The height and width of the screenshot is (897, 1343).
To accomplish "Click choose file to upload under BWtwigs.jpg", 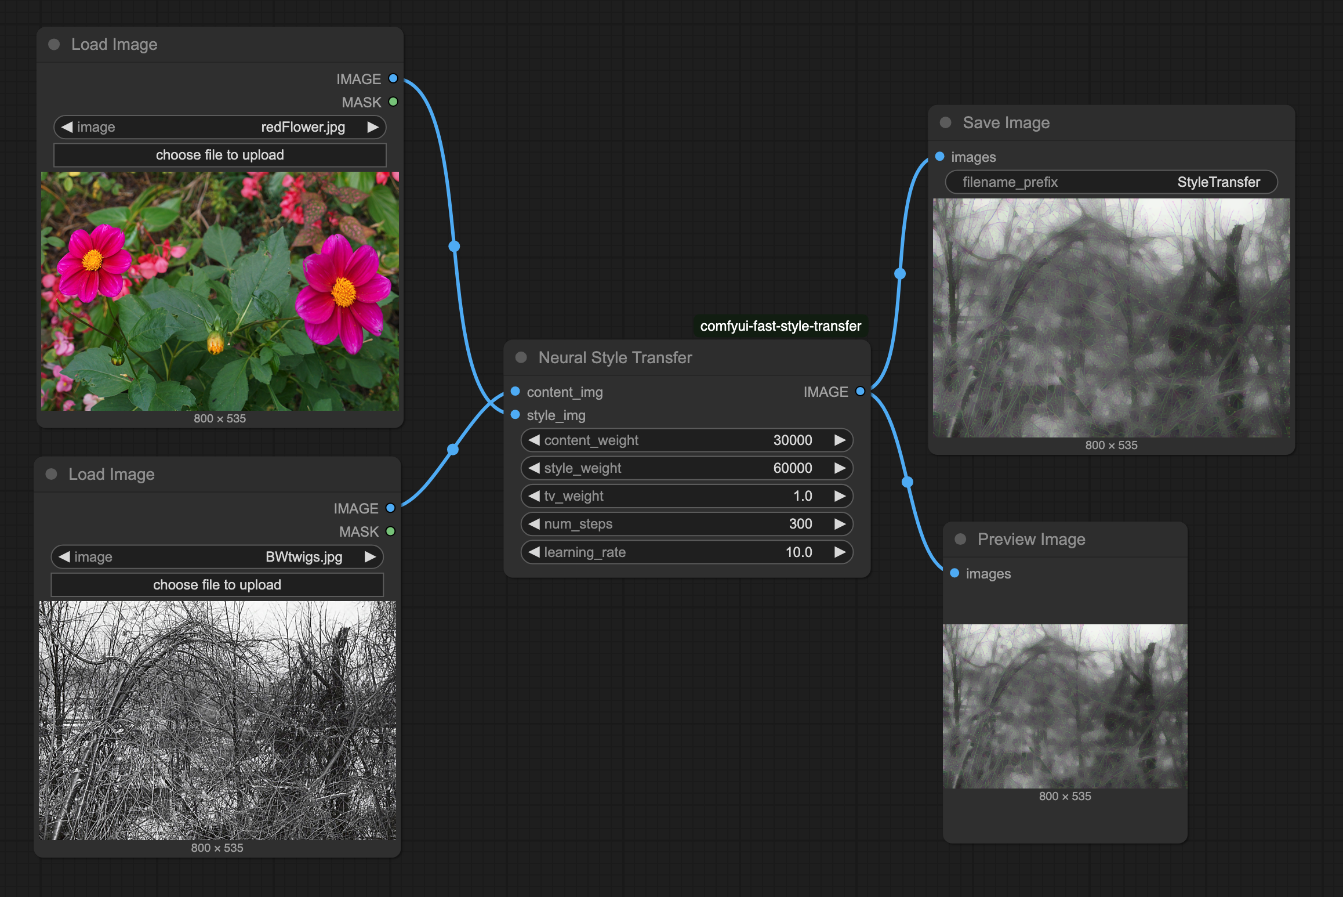I will pos(217,584).
